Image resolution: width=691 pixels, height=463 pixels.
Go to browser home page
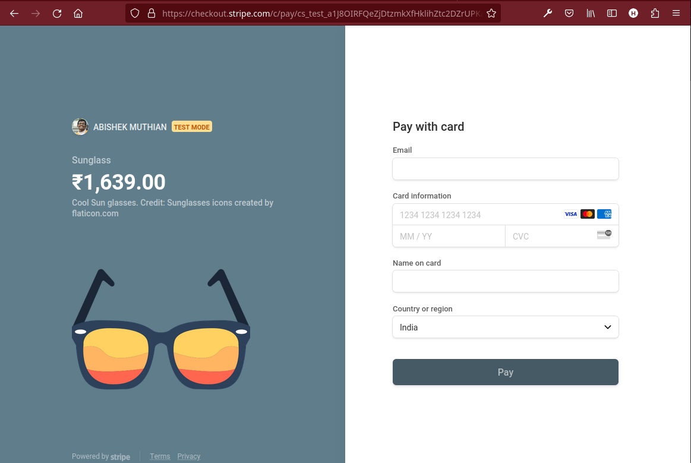point(78,12)
